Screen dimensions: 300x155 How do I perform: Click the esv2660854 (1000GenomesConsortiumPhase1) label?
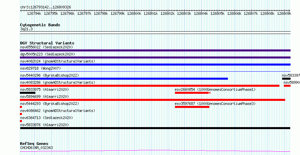pyautogui.click(x=215, y=89)
